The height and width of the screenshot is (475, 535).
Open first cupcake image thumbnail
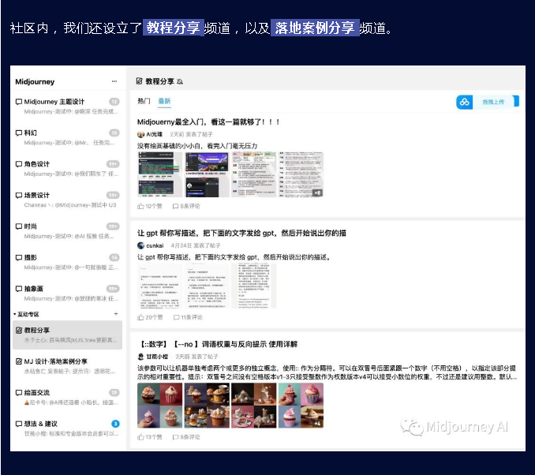pos(160,406)
